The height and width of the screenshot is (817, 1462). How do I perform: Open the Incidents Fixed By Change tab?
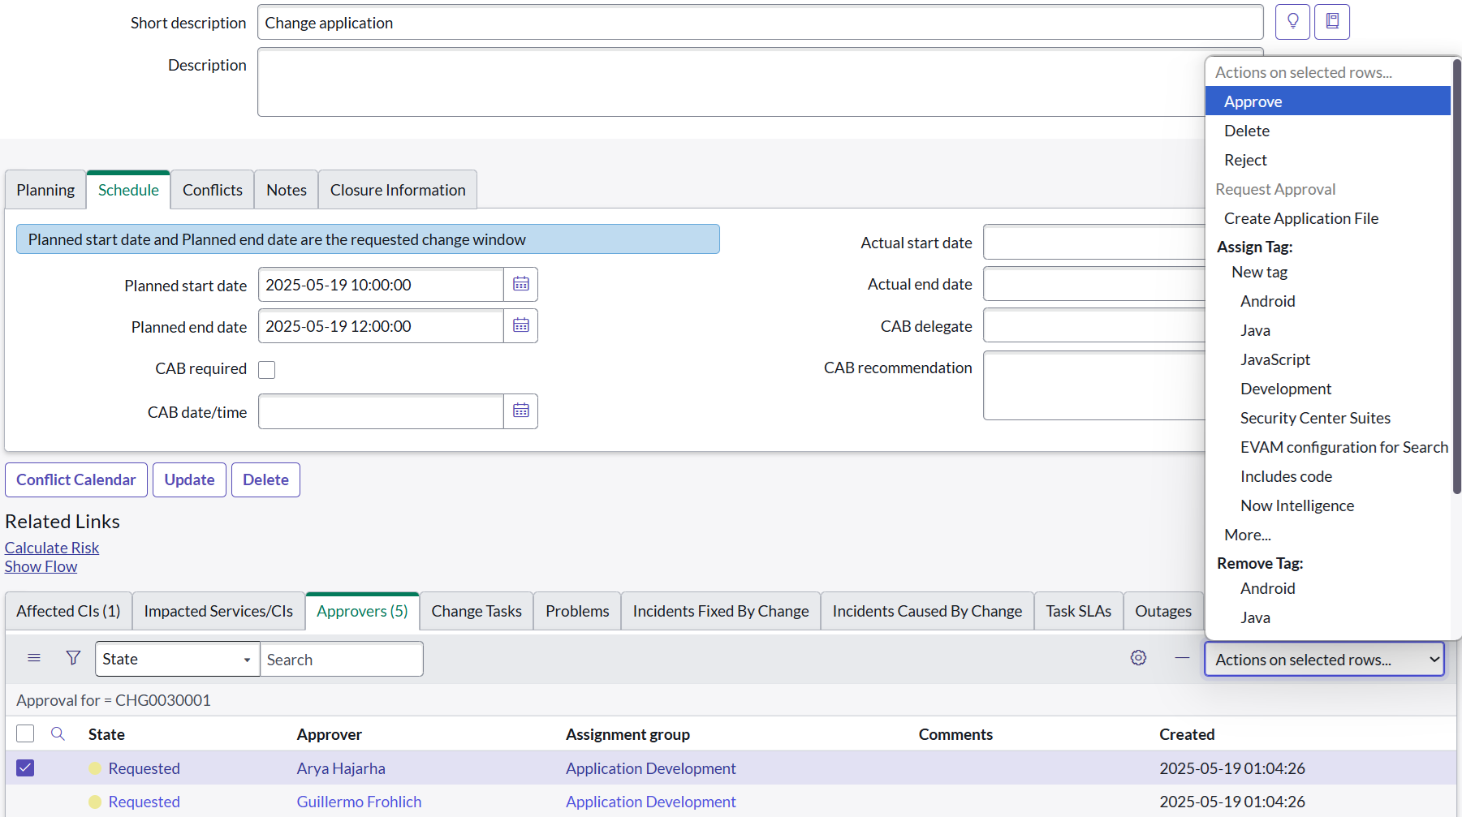pyautogui.click(x=721, y=611)
